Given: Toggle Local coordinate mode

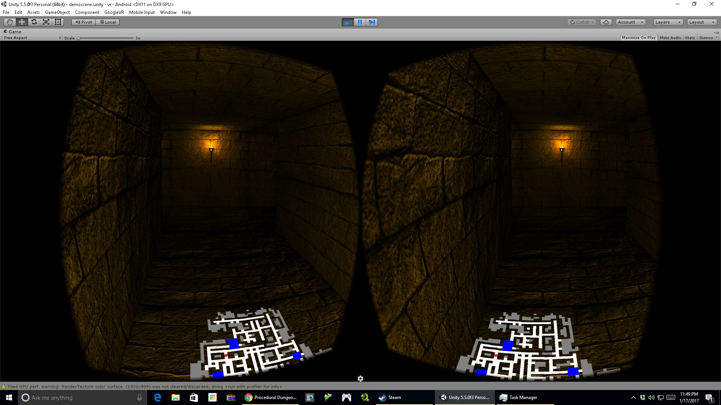Looking at the screenshot, I should pos(108,22).
